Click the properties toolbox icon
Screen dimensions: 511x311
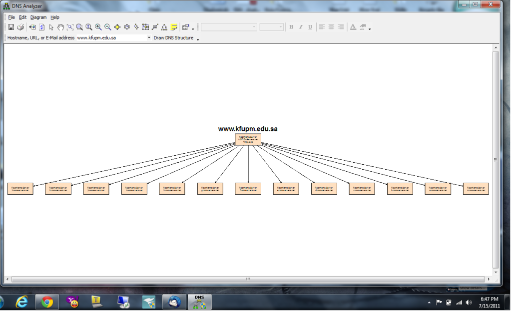click(x=186, y=27)
